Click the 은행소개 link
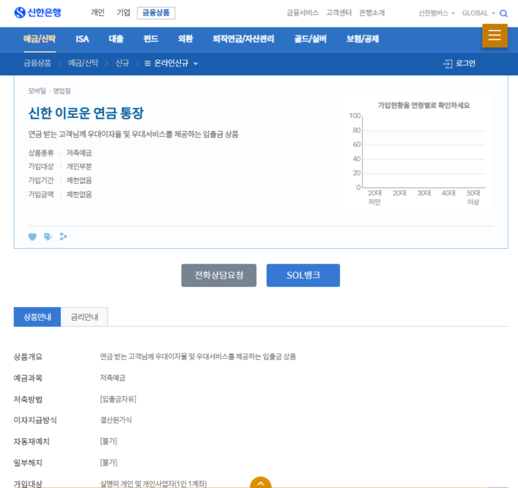The width and height of the screenshot is (518, 488). (x=372, y=13)
